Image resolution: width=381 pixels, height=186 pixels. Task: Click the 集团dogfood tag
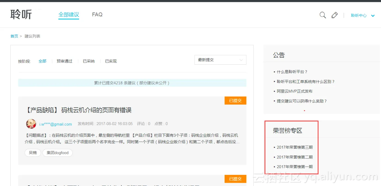tap(57, 153)
